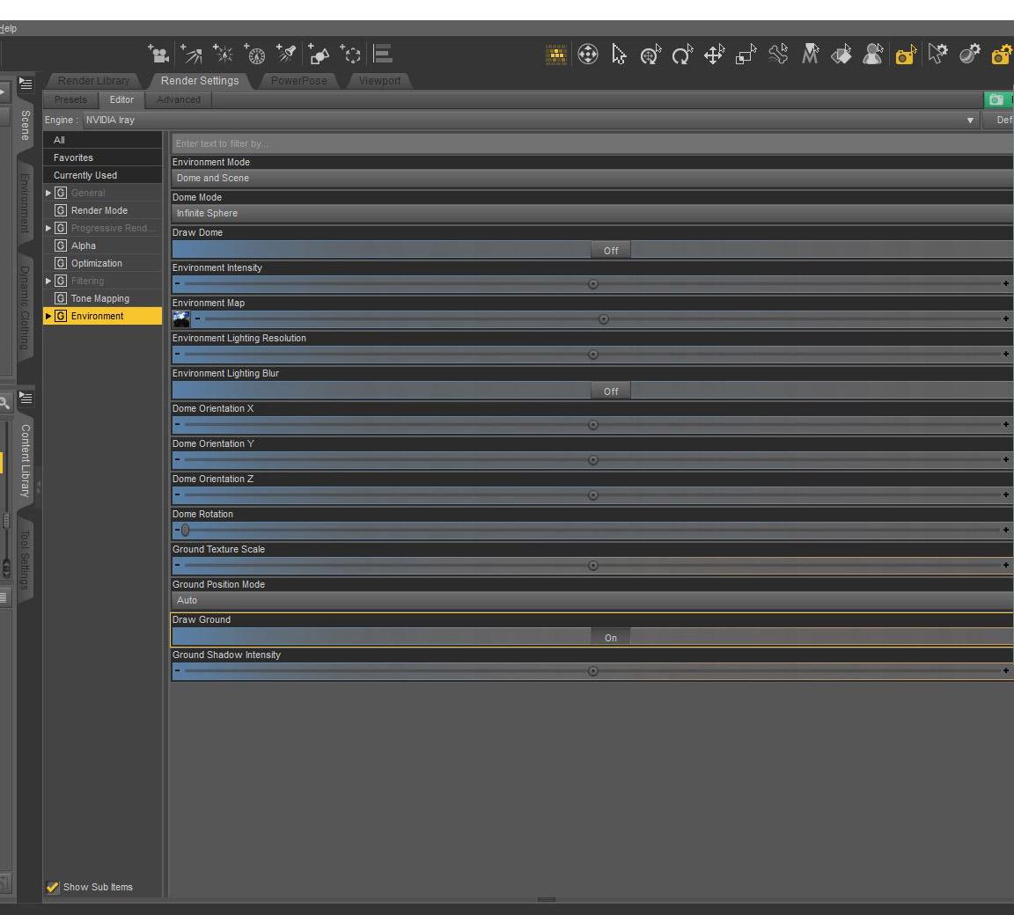Select the Editor sub-tab

(x=121, y=99)
